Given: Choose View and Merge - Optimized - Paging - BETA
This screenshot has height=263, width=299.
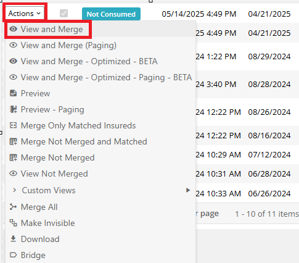Looking at the screenshot, I should [106, 77].
